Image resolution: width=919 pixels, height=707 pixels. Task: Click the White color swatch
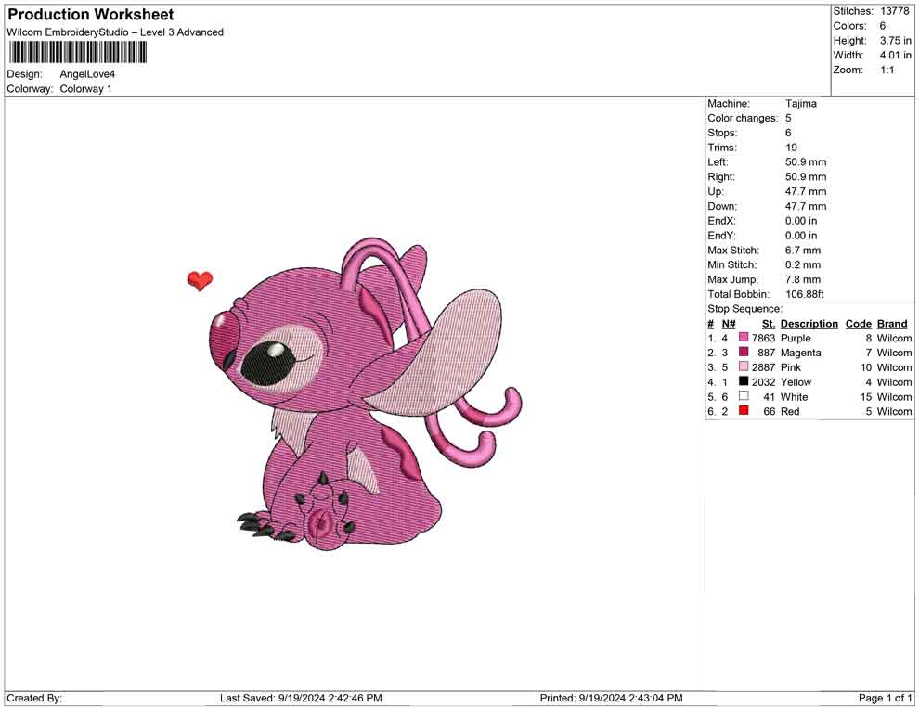744,396
